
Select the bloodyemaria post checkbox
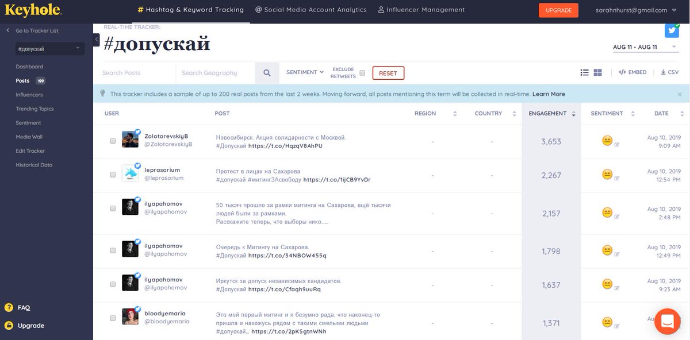coord(113,318)
